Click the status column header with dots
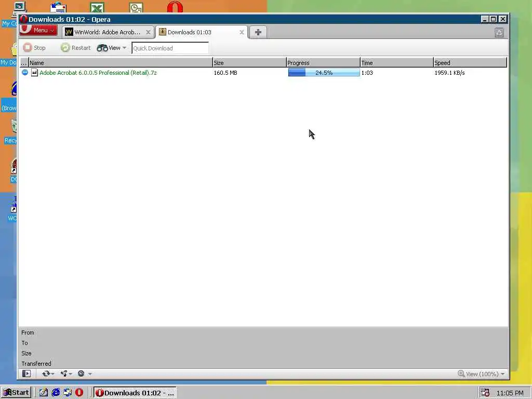The image size is (532, 399). tap(24, 63)
